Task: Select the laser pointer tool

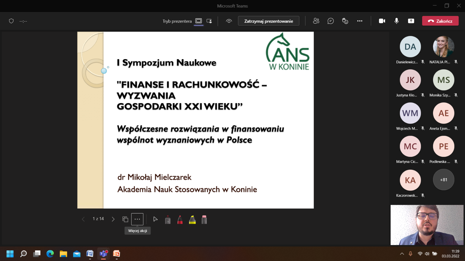Action: coord(168,220)
